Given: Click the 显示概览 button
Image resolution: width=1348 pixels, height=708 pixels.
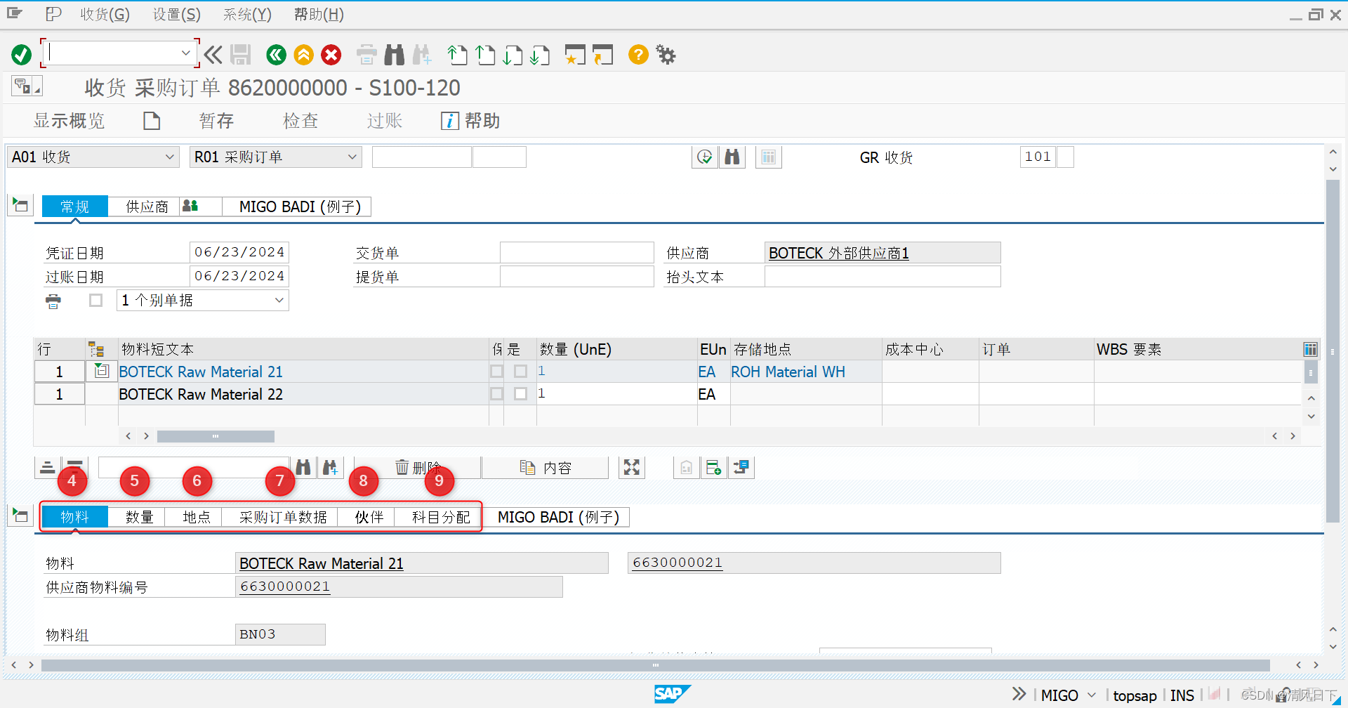Looking at the screenshot, I should tap(69, 121).
